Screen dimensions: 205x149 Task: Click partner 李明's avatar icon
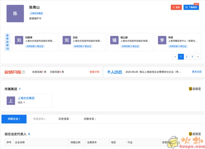162,40
